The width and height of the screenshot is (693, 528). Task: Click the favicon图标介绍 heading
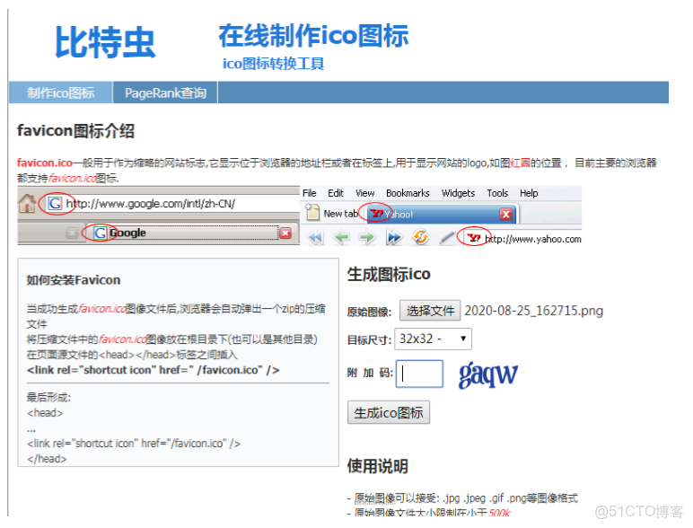pos(75,131)
